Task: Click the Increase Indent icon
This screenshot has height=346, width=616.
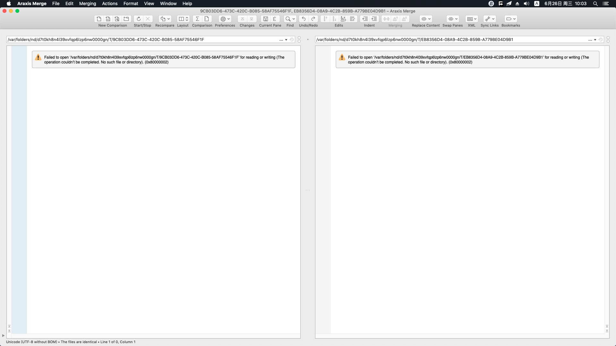Action: 374,19
